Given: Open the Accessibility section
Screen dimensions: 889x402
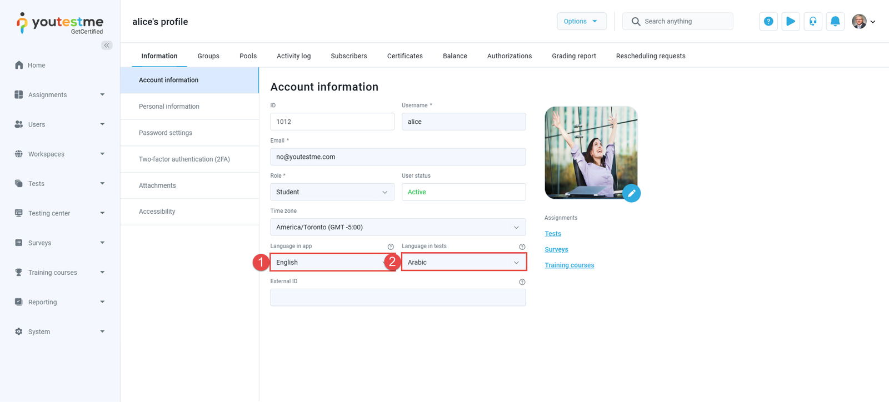Looking at the screenshot, I should 189,212.
